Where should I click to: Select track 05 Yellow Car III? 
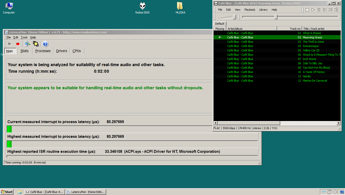click(277, 50)
